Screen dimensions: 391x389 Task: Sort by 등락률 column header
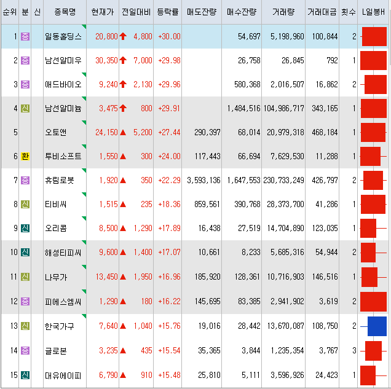168,12
